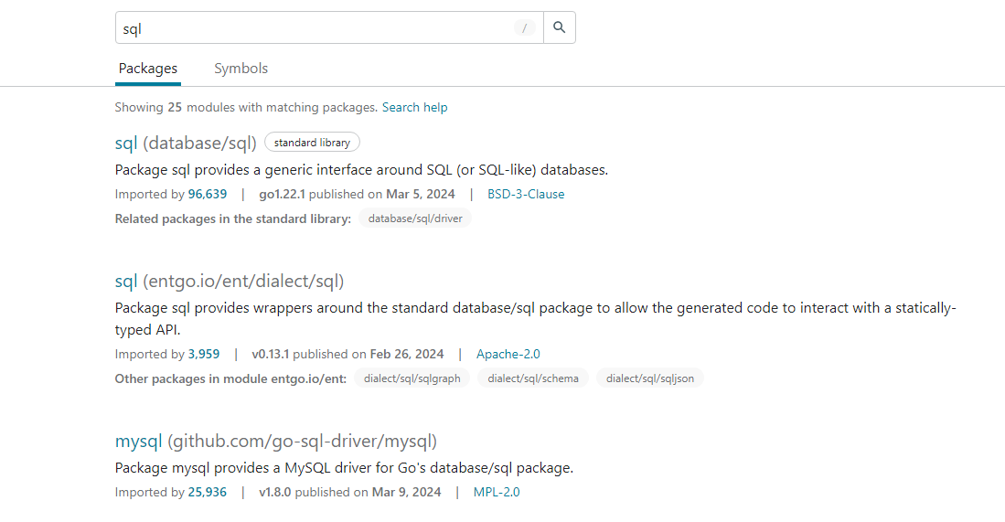1005x522 pixels.
Task: Click "Other packages in module entgo.io/ent:" label
Action: (x=230, y=379)
